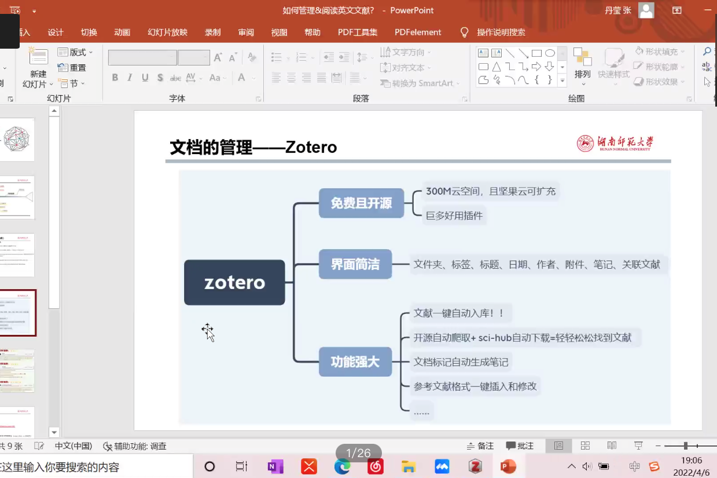The width and height of the screenshot is (717, 478).
Task: Open the Design (设计) ribbon tab
Action: pyautogui.click(x=56, y=32)
